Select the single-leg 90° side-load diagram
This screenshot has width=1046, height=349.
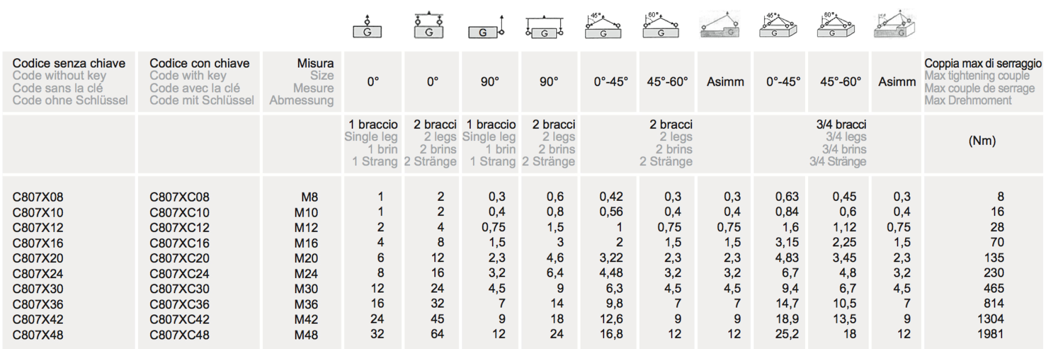click(x=487, y=27)
